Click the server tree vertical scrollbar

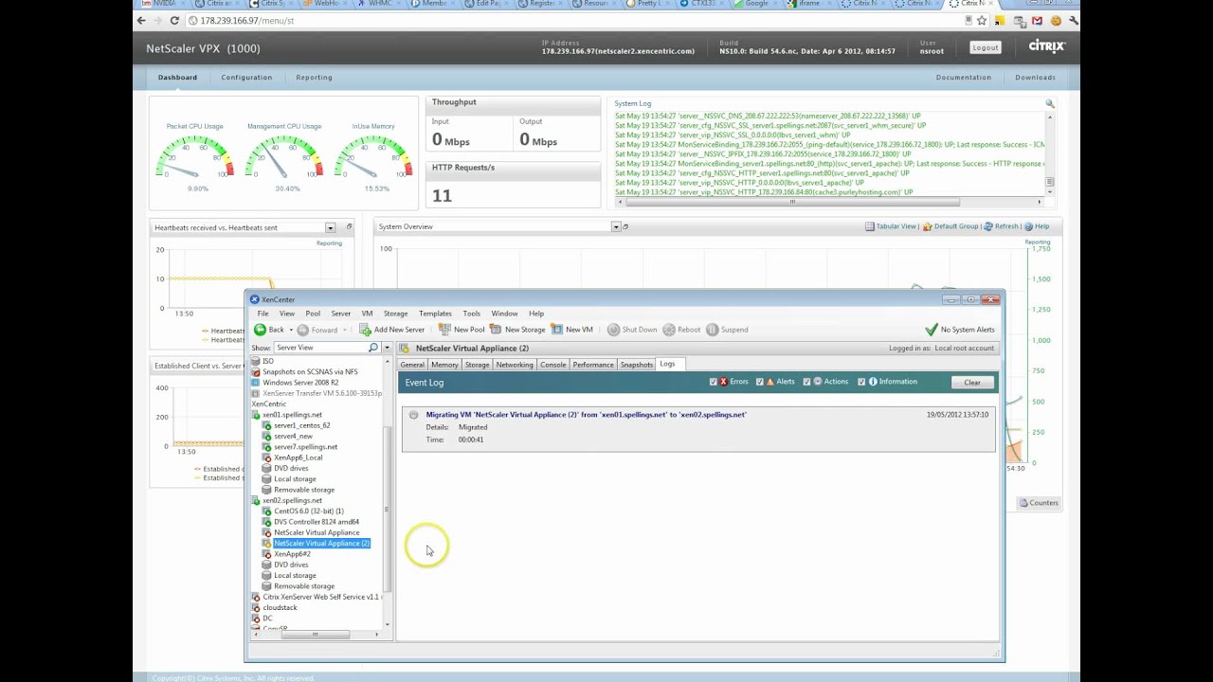387,511
